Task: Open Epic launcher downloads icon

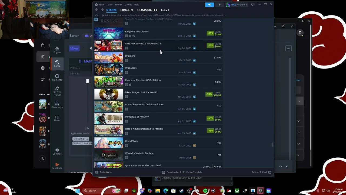Action: 42,159
